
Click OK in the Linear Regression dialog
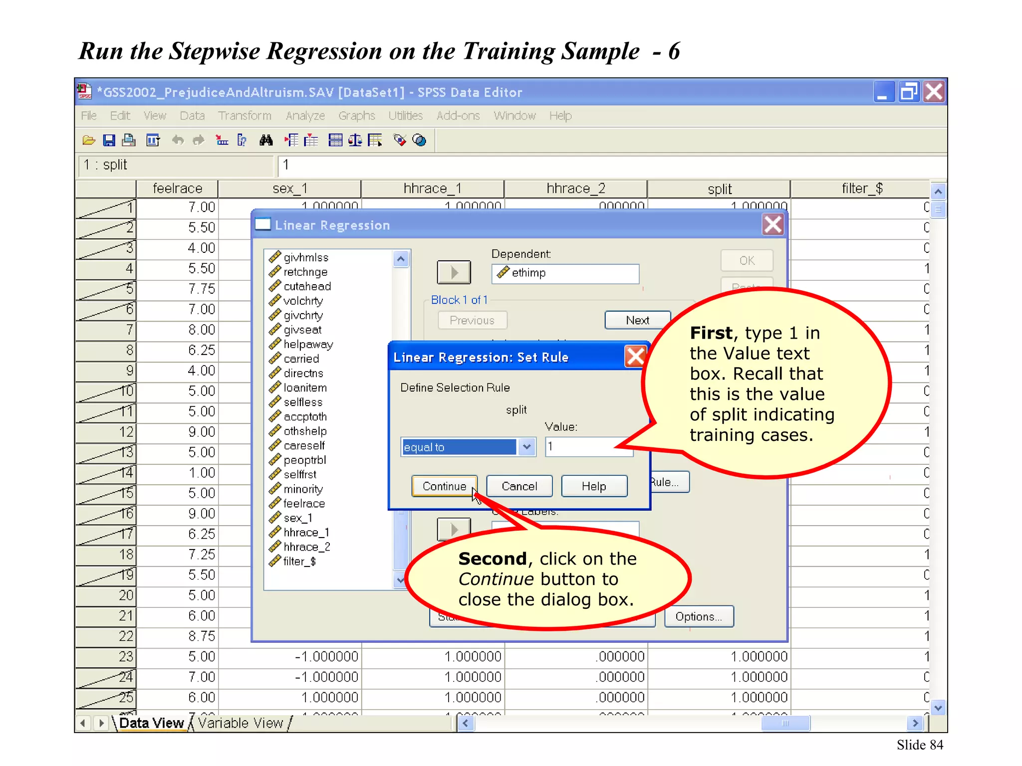point(747,260)
